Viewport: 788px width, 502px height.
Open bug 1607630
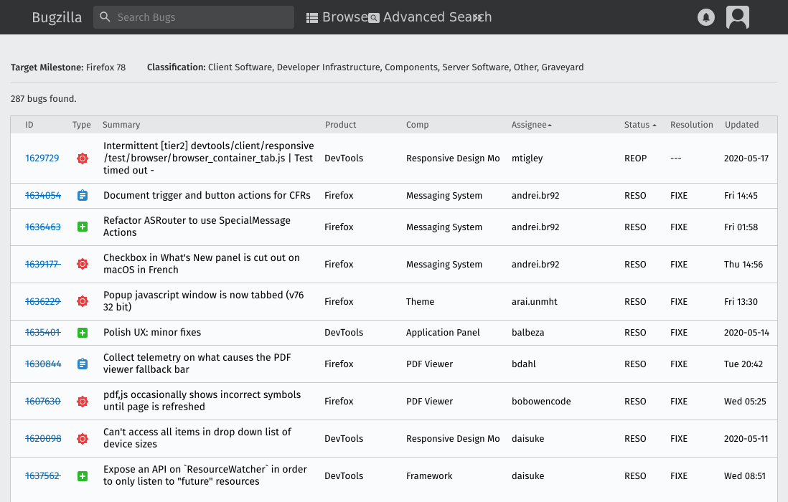[x=43, y=401]
